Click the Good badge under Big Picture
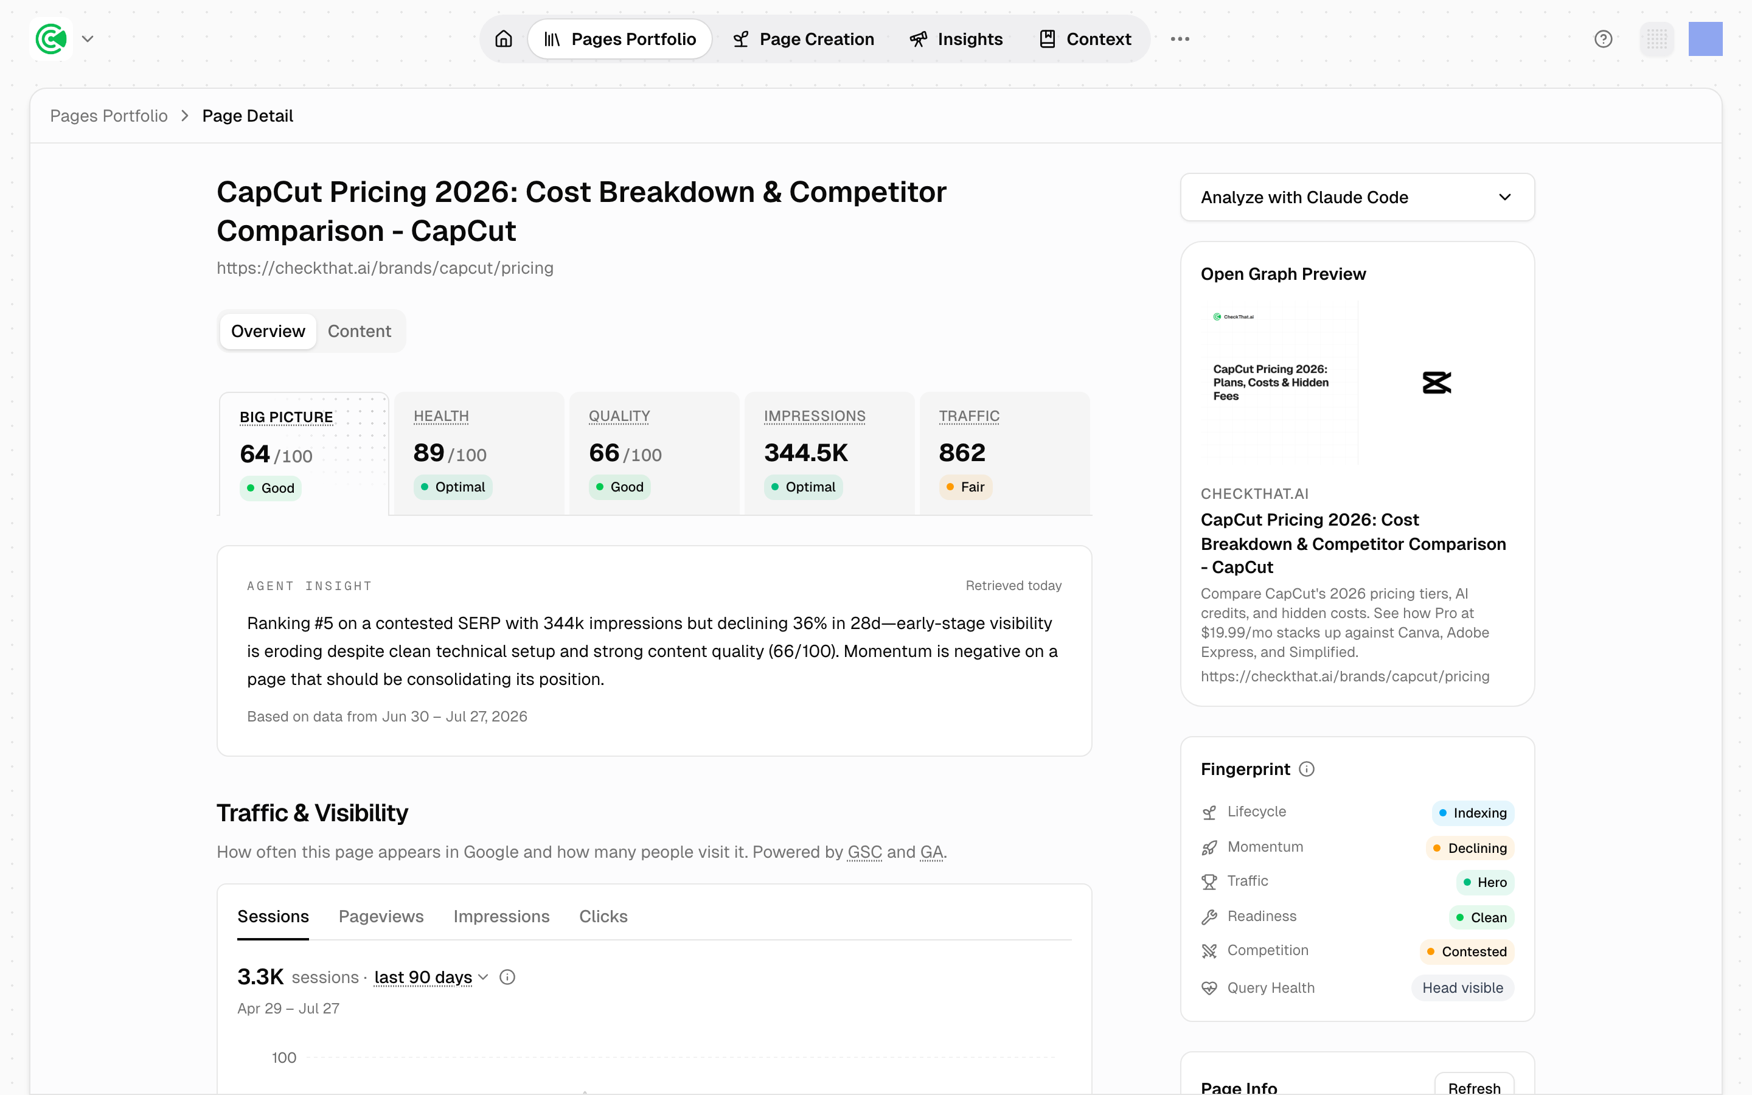Image resolution: width=1752 pixels, height=1095 pixels. click(271, 488)
